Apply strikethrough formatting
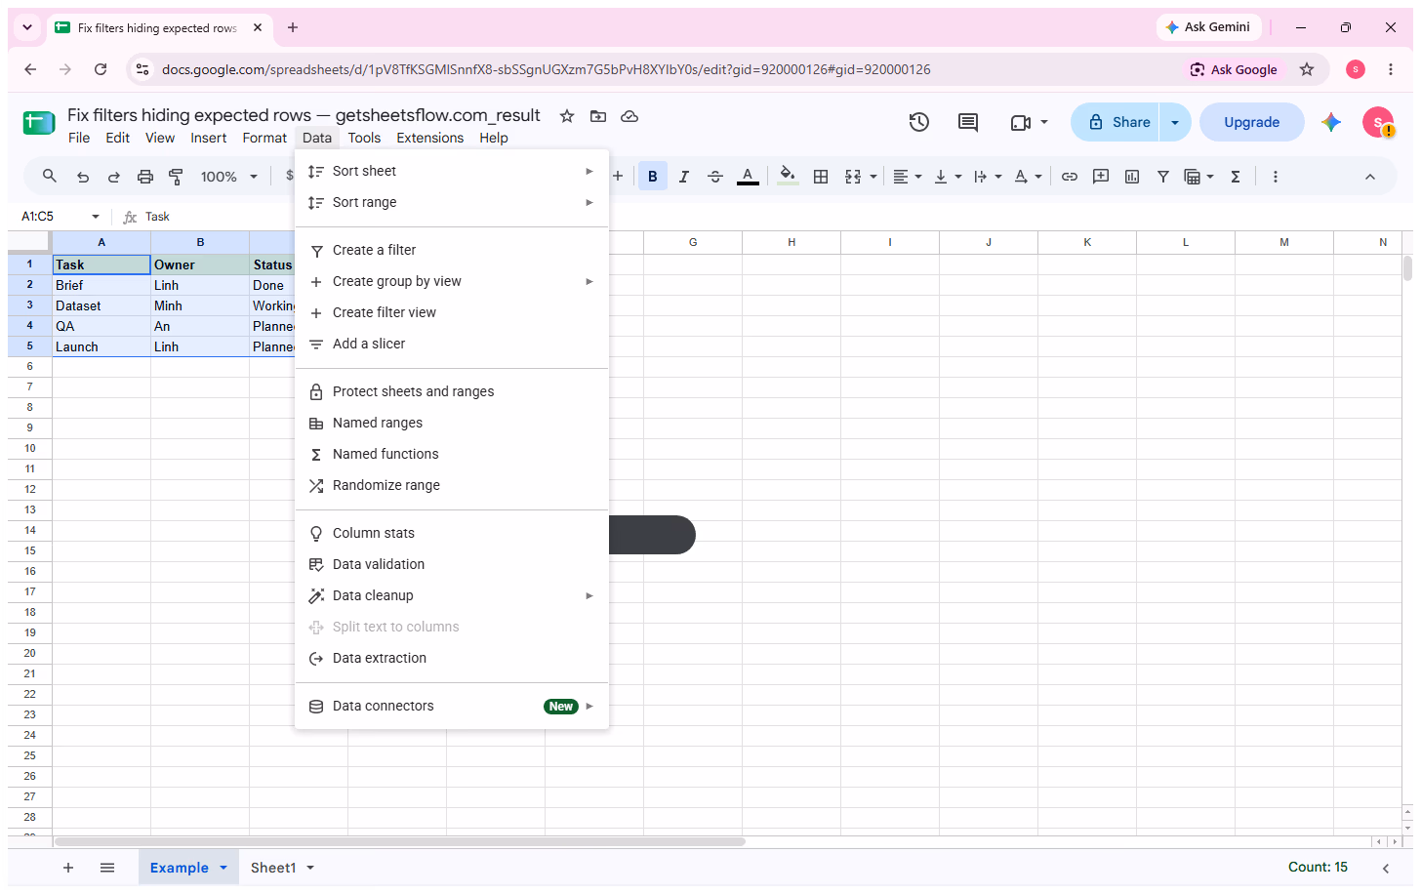The height and width of the screenshot is (894, 1421). 715,177
